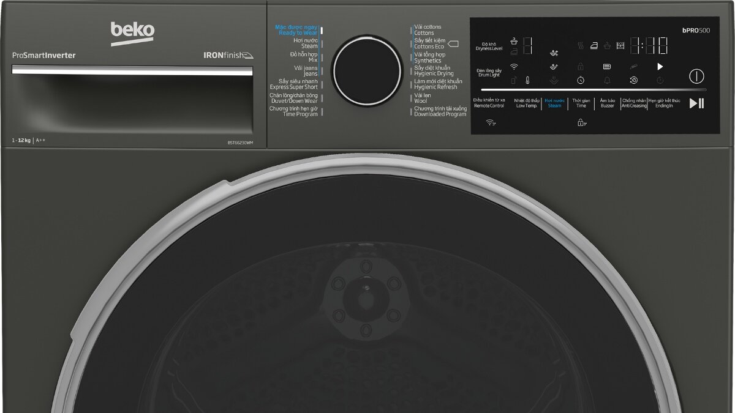The image size is (735, 413).
Task: Select the Express Super Short program
Action: coord(294,84)
